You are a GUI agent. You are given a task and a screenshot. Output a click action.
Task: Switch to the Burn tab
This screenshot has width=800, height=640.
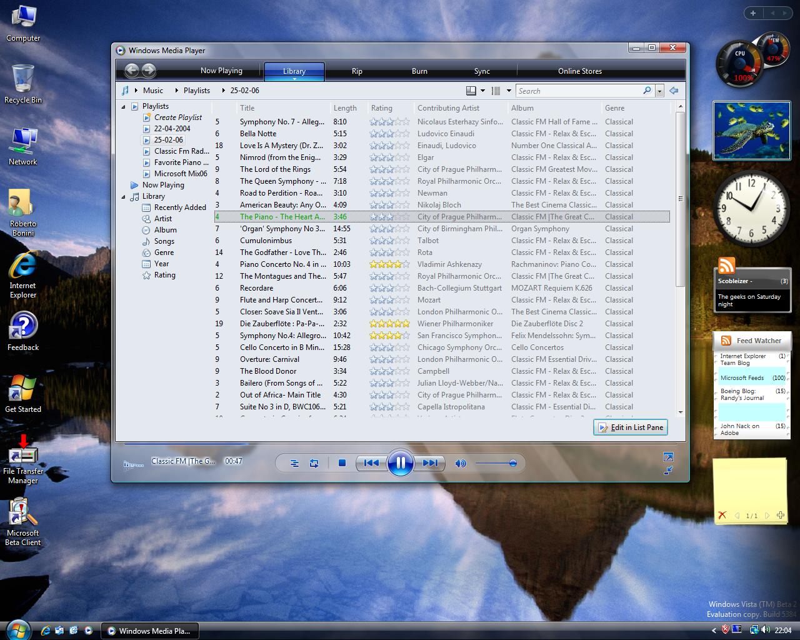(419, 71)
